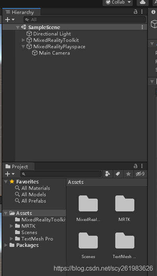Select MixedReal... folder thumbnail
Screen dimensions: 157x276
pos(88,204)
